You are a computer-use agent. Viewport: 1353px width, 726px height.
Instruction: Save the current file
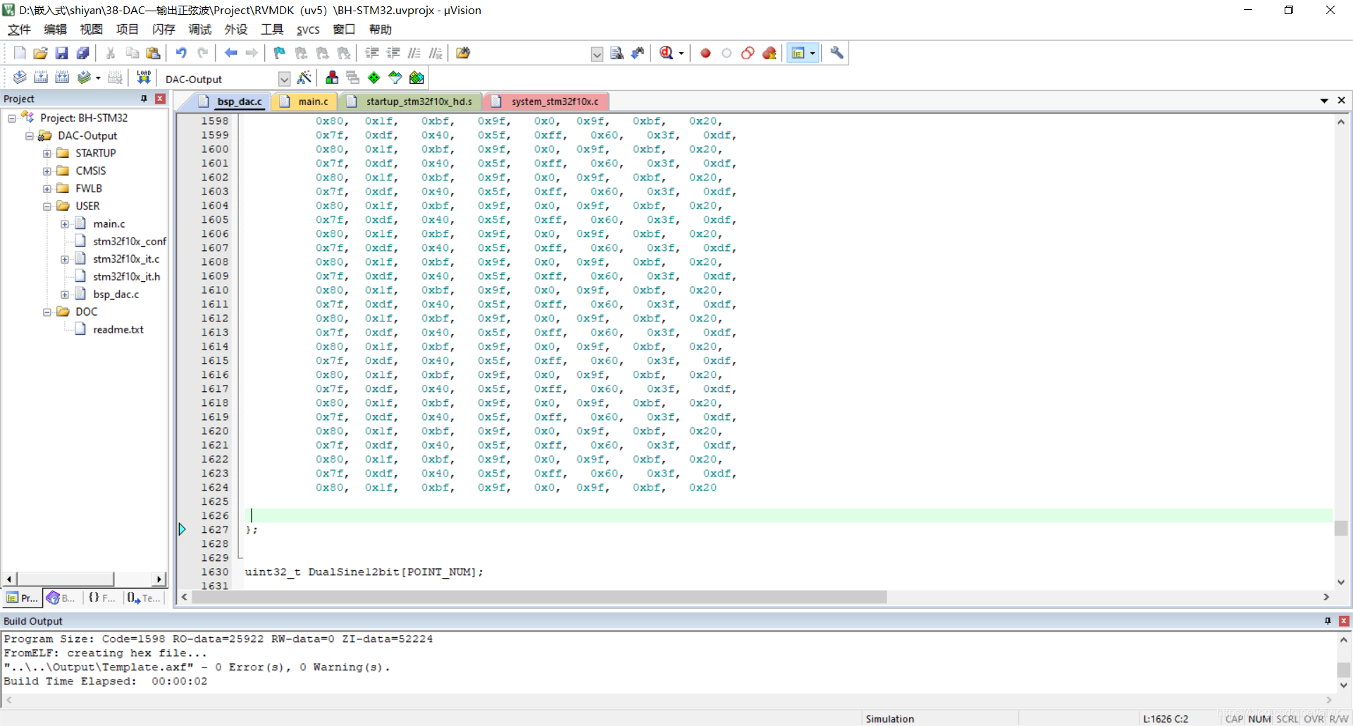tap(62, 53)
